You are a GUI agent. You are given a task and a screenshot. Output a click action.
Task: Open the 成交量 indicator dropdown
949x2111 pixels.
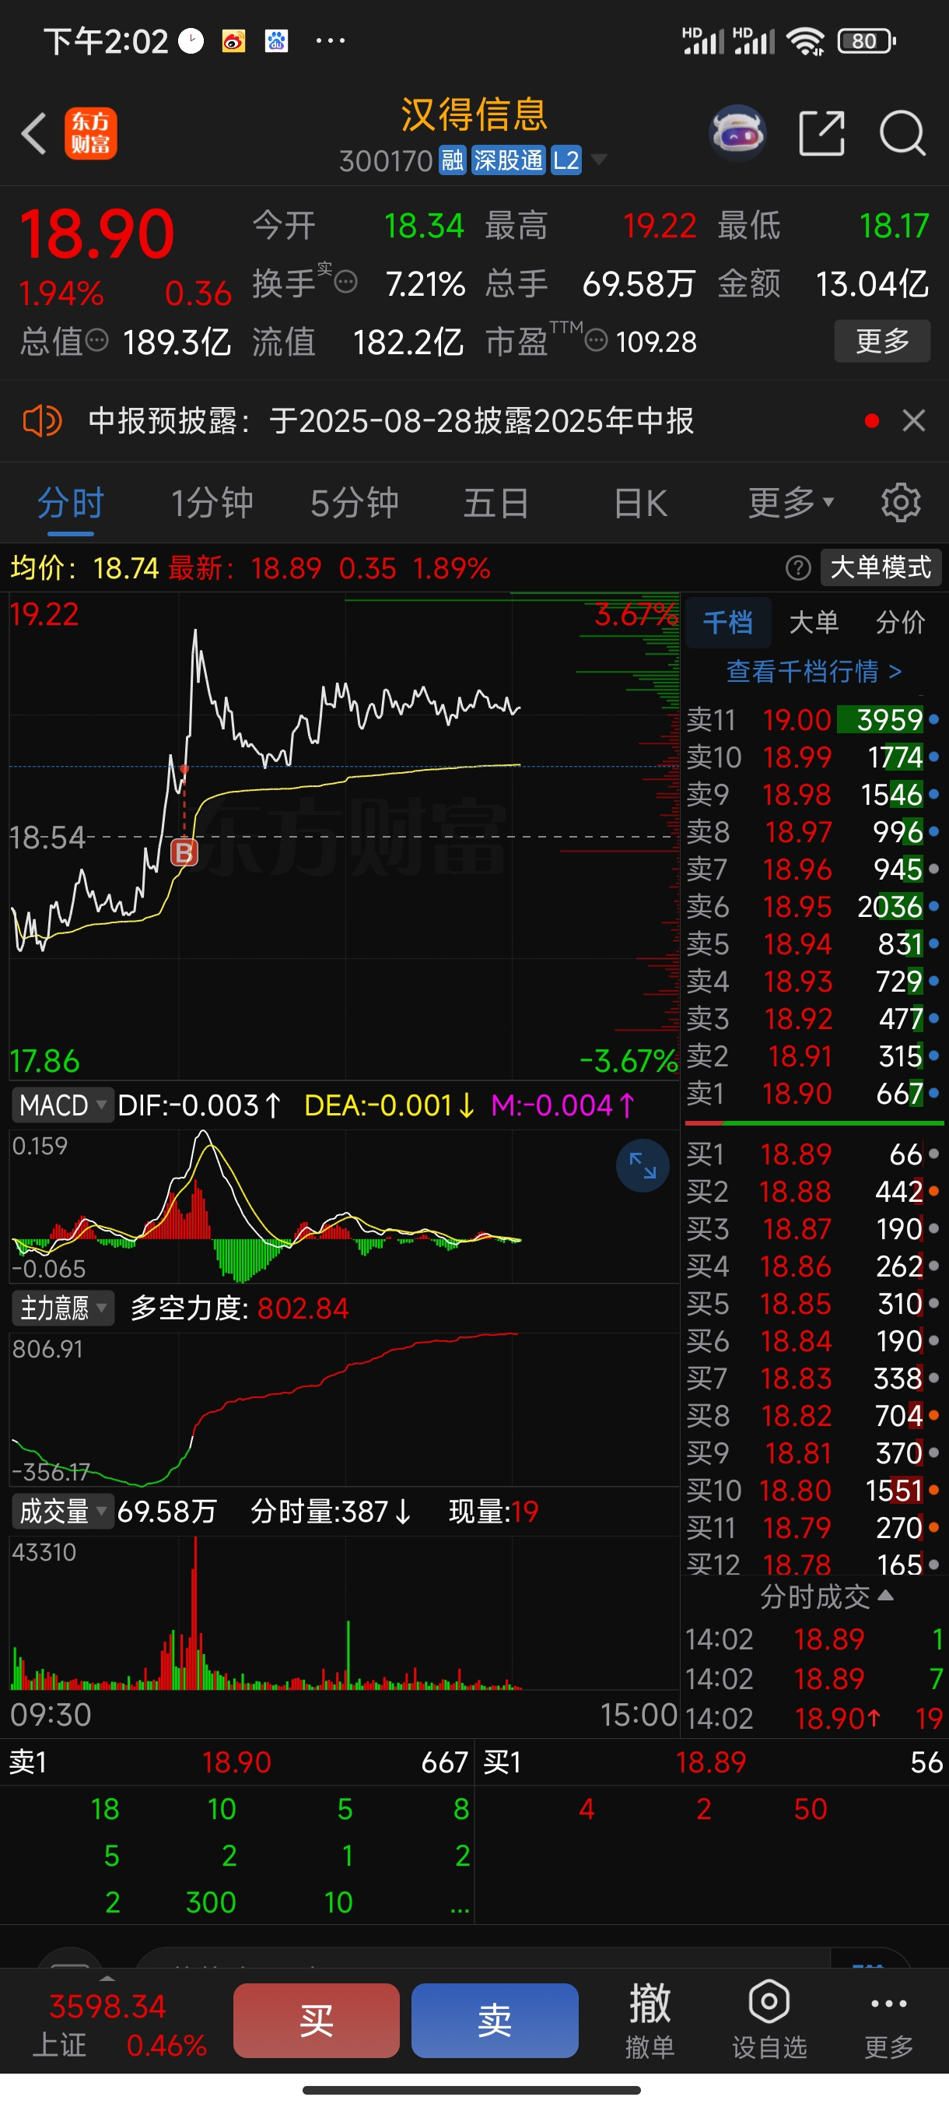click(62, 1511)
